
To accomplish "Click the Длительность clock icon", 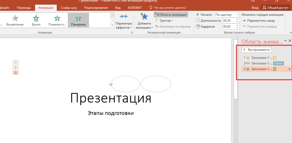I will point(198,21).
